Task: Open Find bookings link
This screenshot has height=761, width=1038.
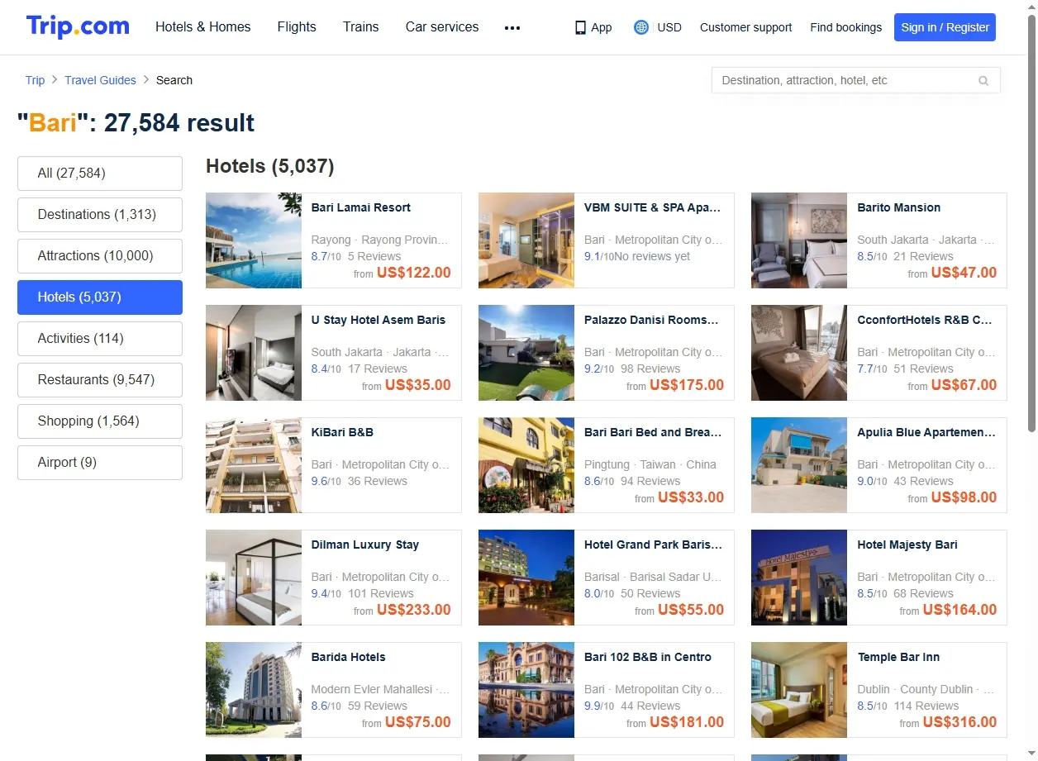Action: [845, 27]
